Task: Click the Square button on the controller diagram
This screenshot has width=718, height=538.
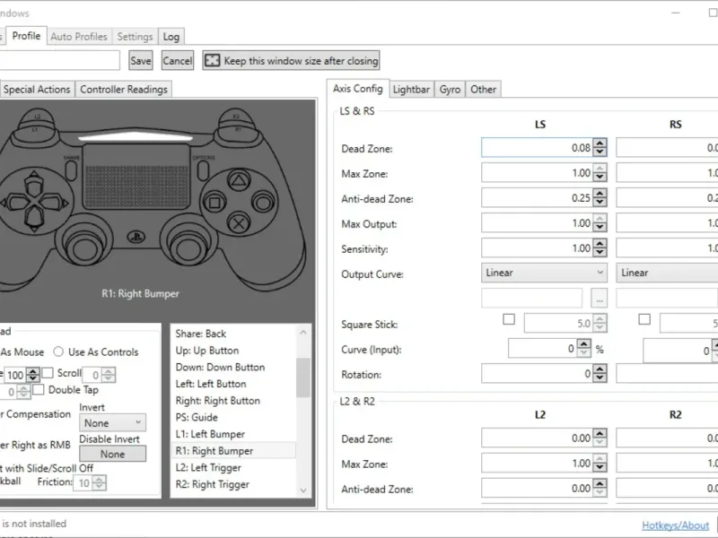Action: [x=215, y=202]
